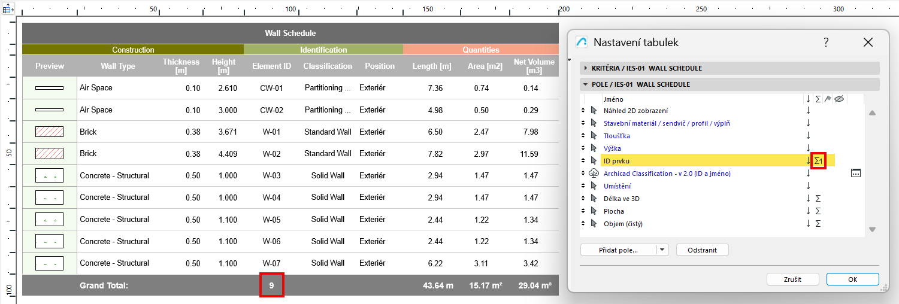Open Archicad Classification options button
This screenshot has height=304, width=899.
click(x=856, y=174)
